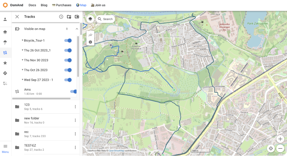Open options menu for TEST-EZ folder
The height and width of the screenshot is (156, 287).
[x=75, y=147]
